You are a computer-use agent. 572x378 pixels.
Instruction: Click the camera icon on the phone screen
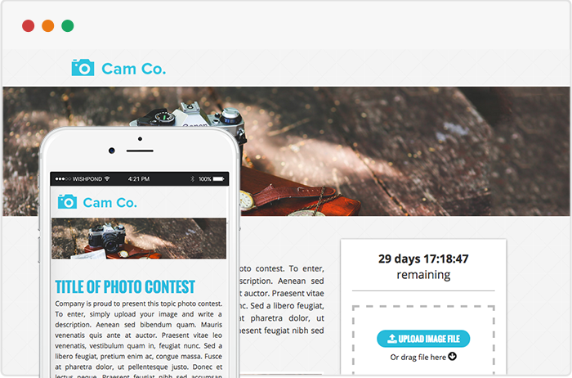click(68, 201)
